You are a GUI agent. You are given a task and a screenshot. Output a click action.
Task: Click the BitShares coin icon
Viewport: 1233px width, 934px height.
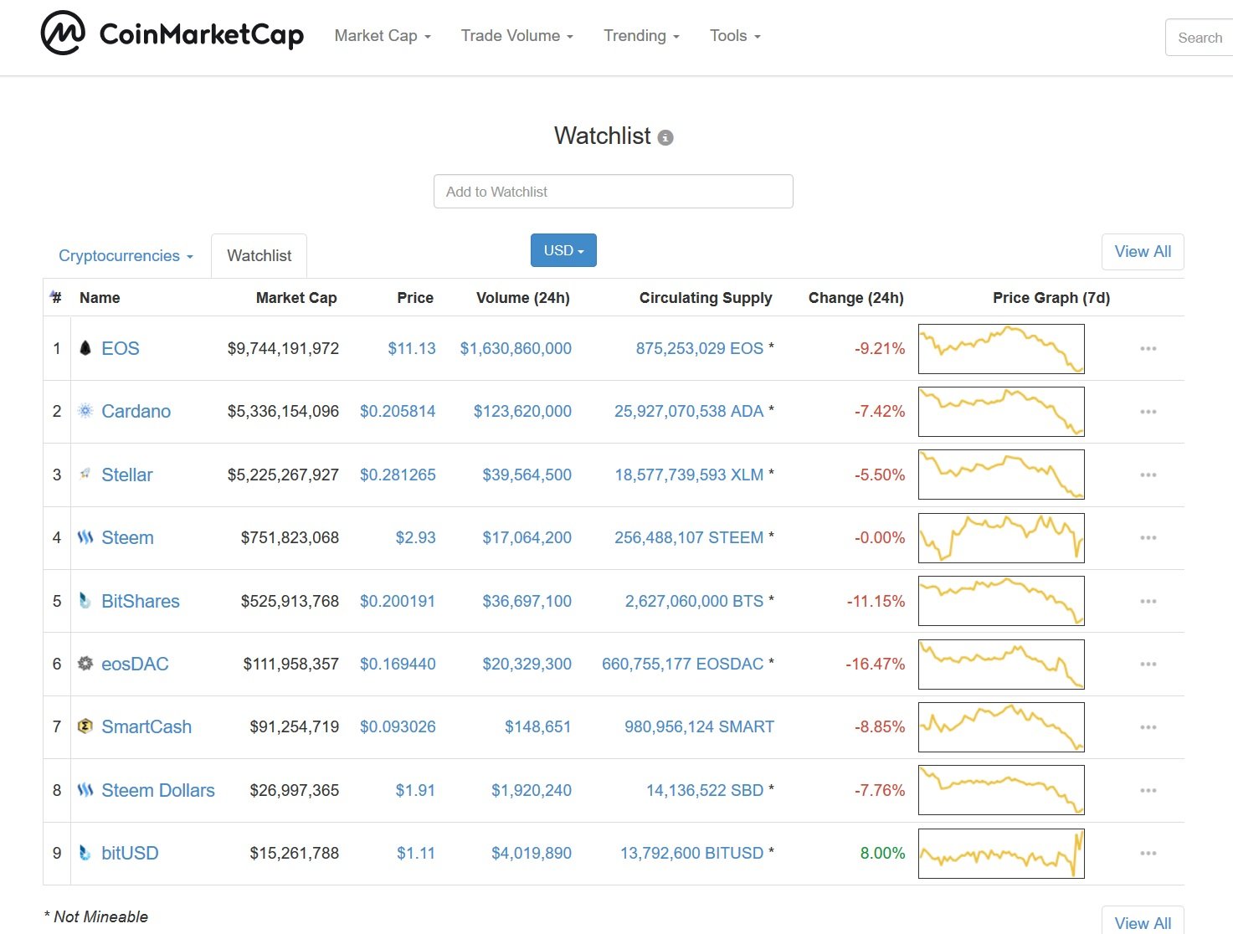tap(85, 601)
